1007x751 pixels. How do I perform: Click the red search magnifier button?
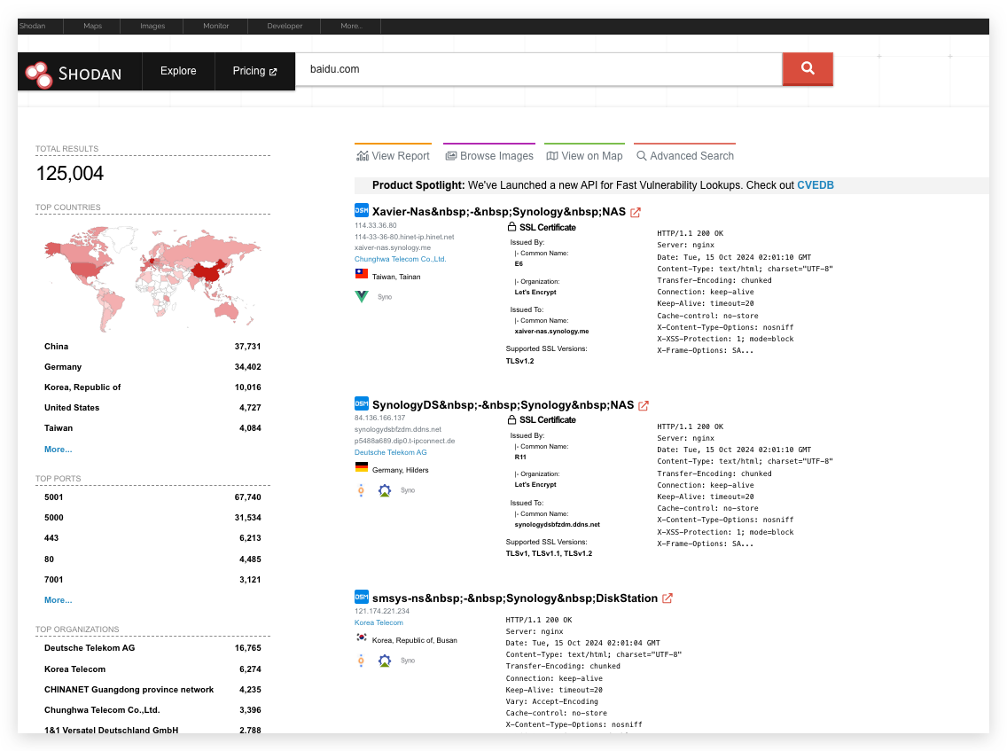tap(808, 69)
